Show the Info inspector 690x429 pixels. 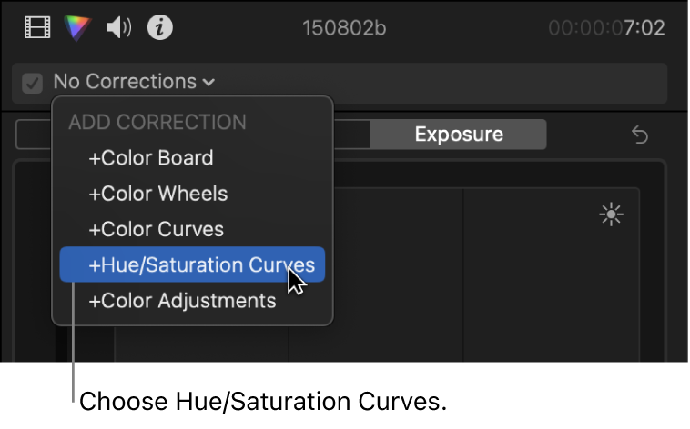point(160,28)
